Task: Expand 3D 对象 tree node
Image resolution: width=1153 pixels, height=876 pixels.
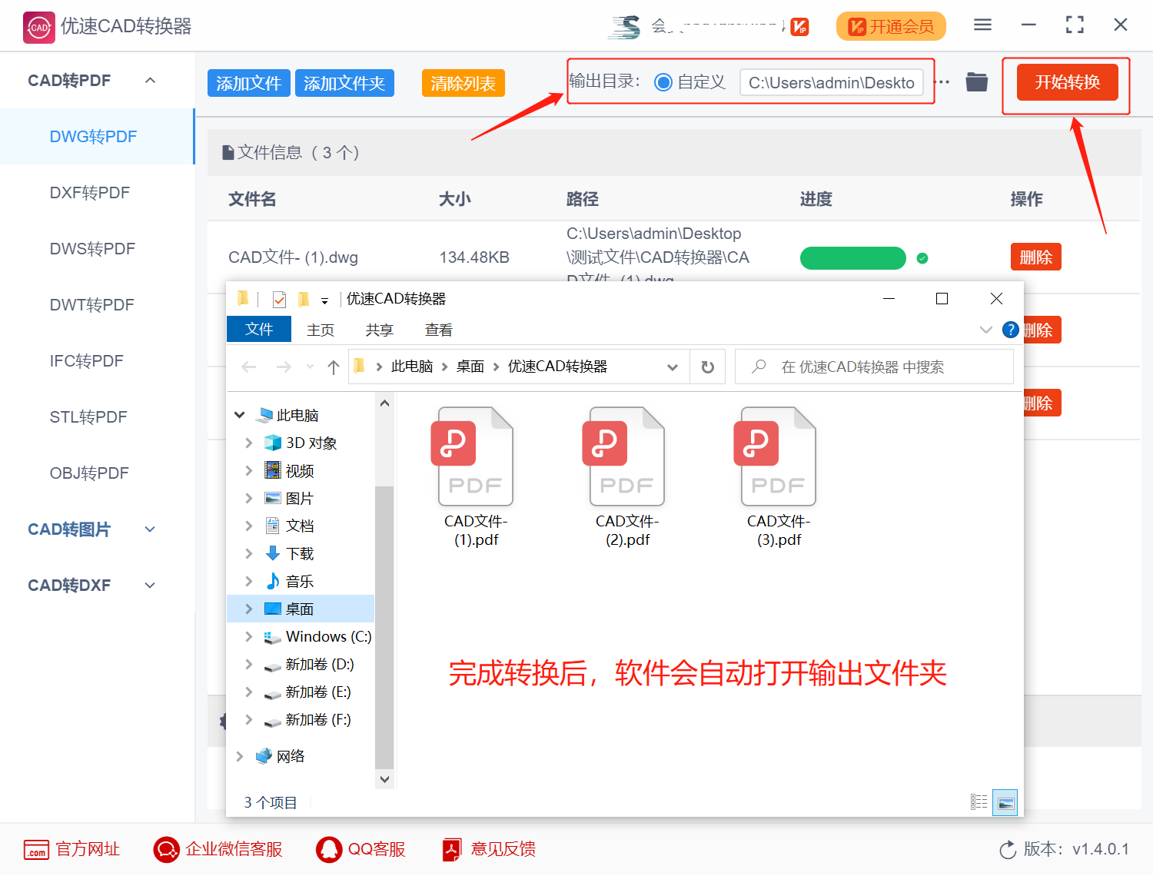Action: tap(248, 443)
